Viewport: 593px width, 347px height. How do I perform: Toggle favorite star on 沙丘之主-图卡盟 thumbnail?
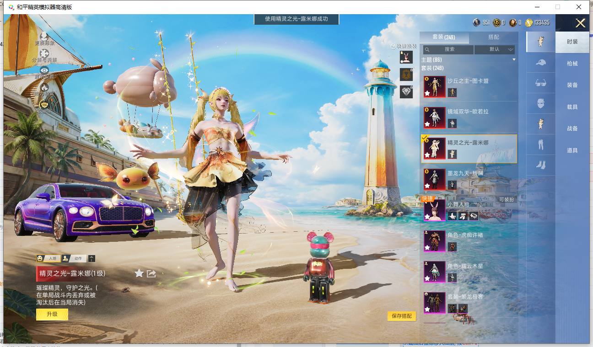(x=427, y=93)
